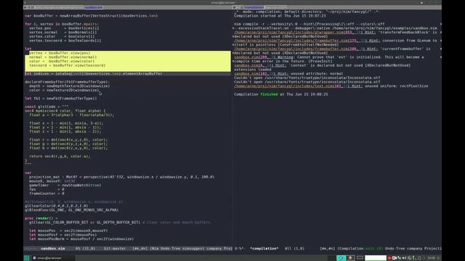The image size is (465, 261).
Task: Click the taskbar clock showing 19:08
Action: click(431, 258)
